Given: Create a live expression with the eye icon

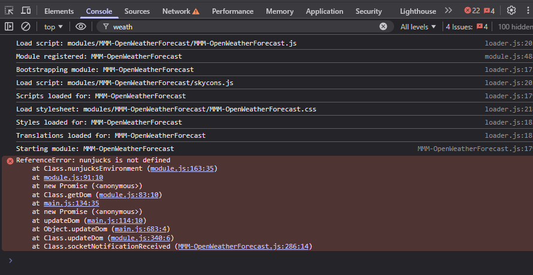Looking at the screenshot, I should click(x=81, y=26).
